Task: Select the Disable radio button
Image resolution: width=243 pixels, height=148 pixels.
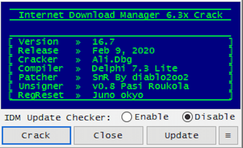Action: (188, 117)
